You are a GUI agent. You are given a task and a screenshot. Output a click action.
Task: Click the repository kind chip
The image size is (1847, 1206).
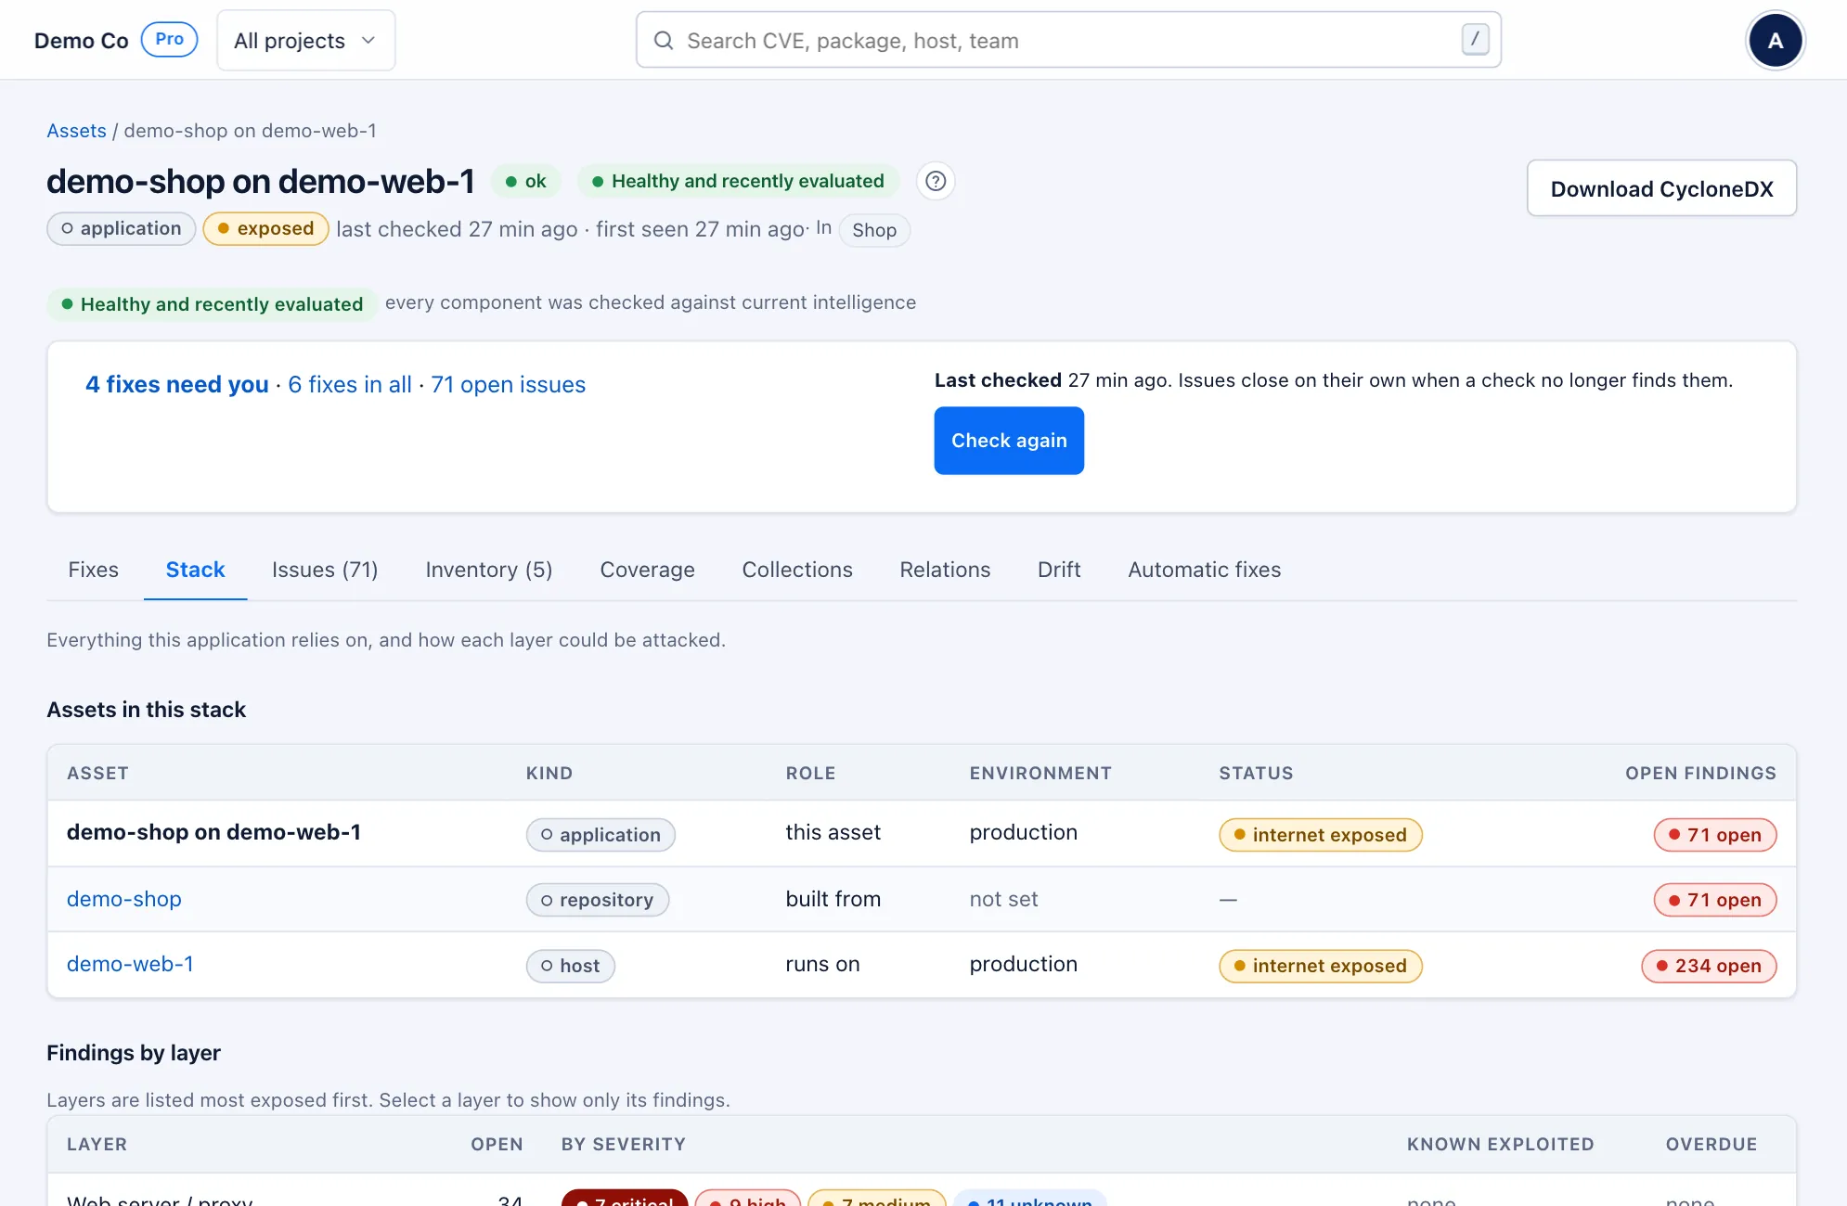click(x=598, y=900)
